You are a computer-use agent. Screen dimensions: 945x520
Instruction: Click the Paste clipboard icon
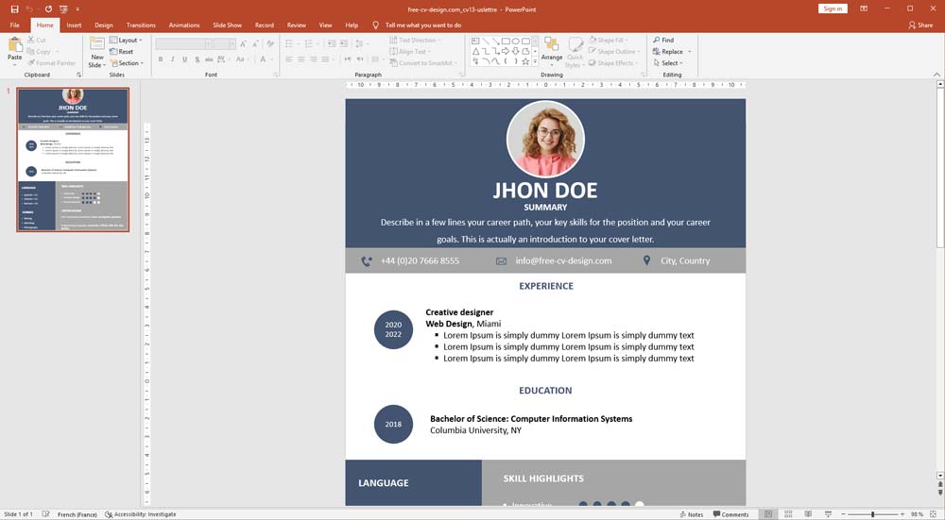click(14, 45)
